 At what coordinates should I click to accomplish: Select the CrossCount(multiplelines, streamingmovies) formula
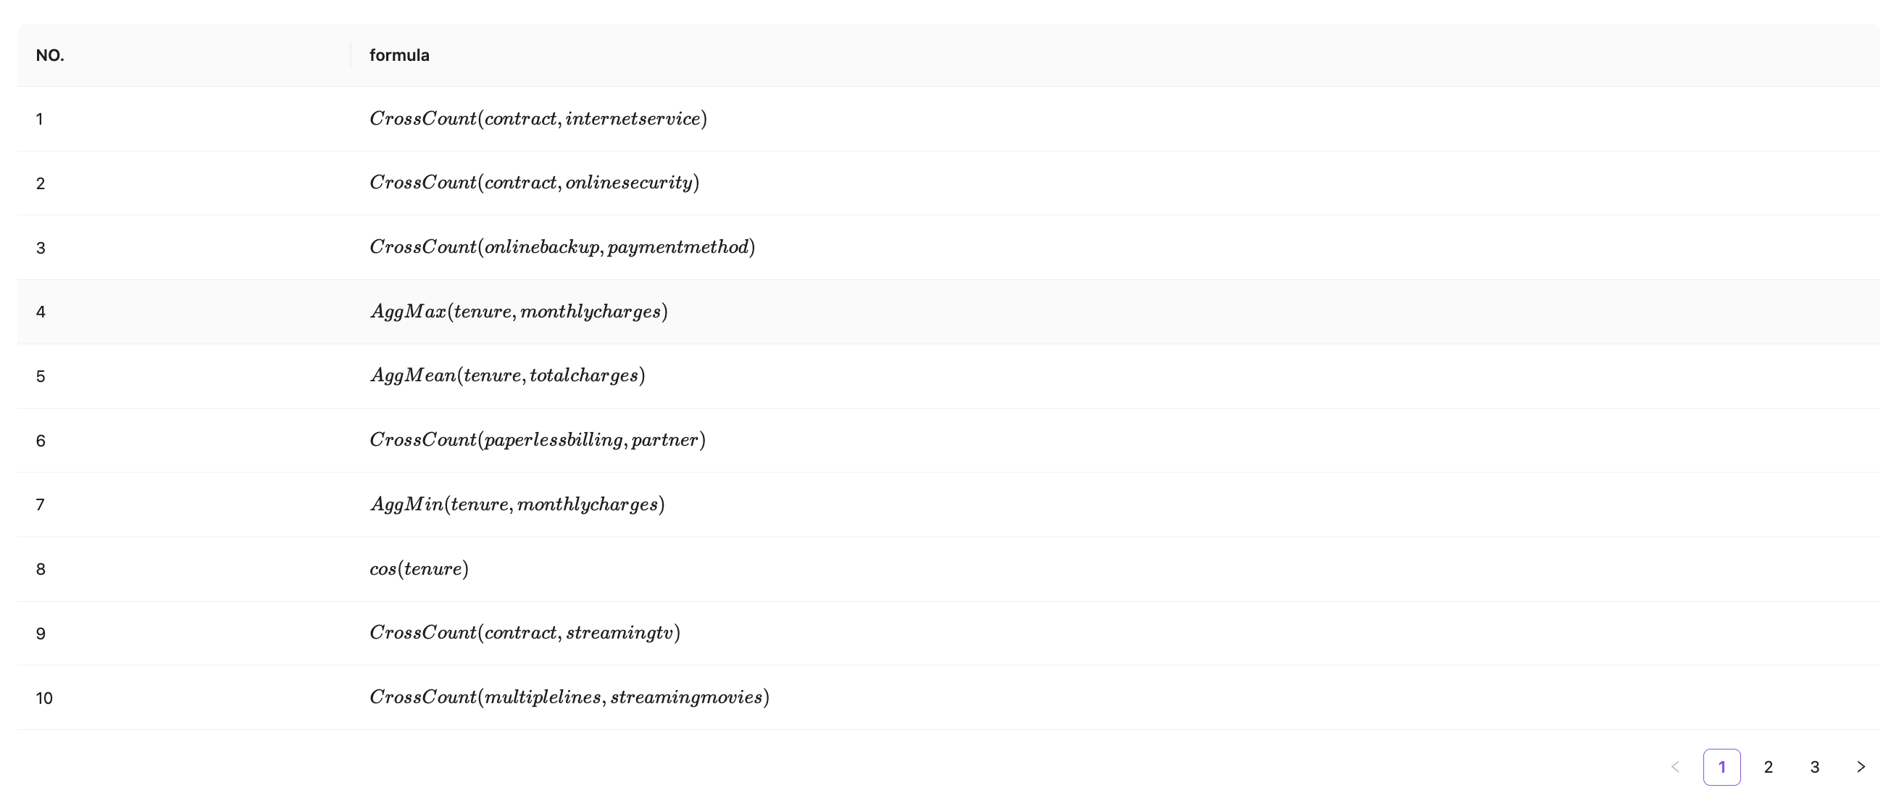569,697
